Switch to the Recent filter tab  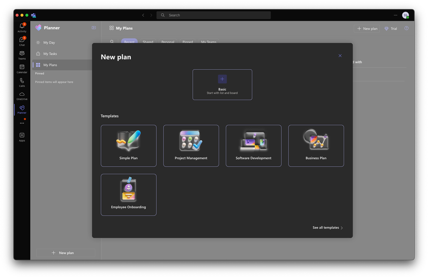[129, 41]
